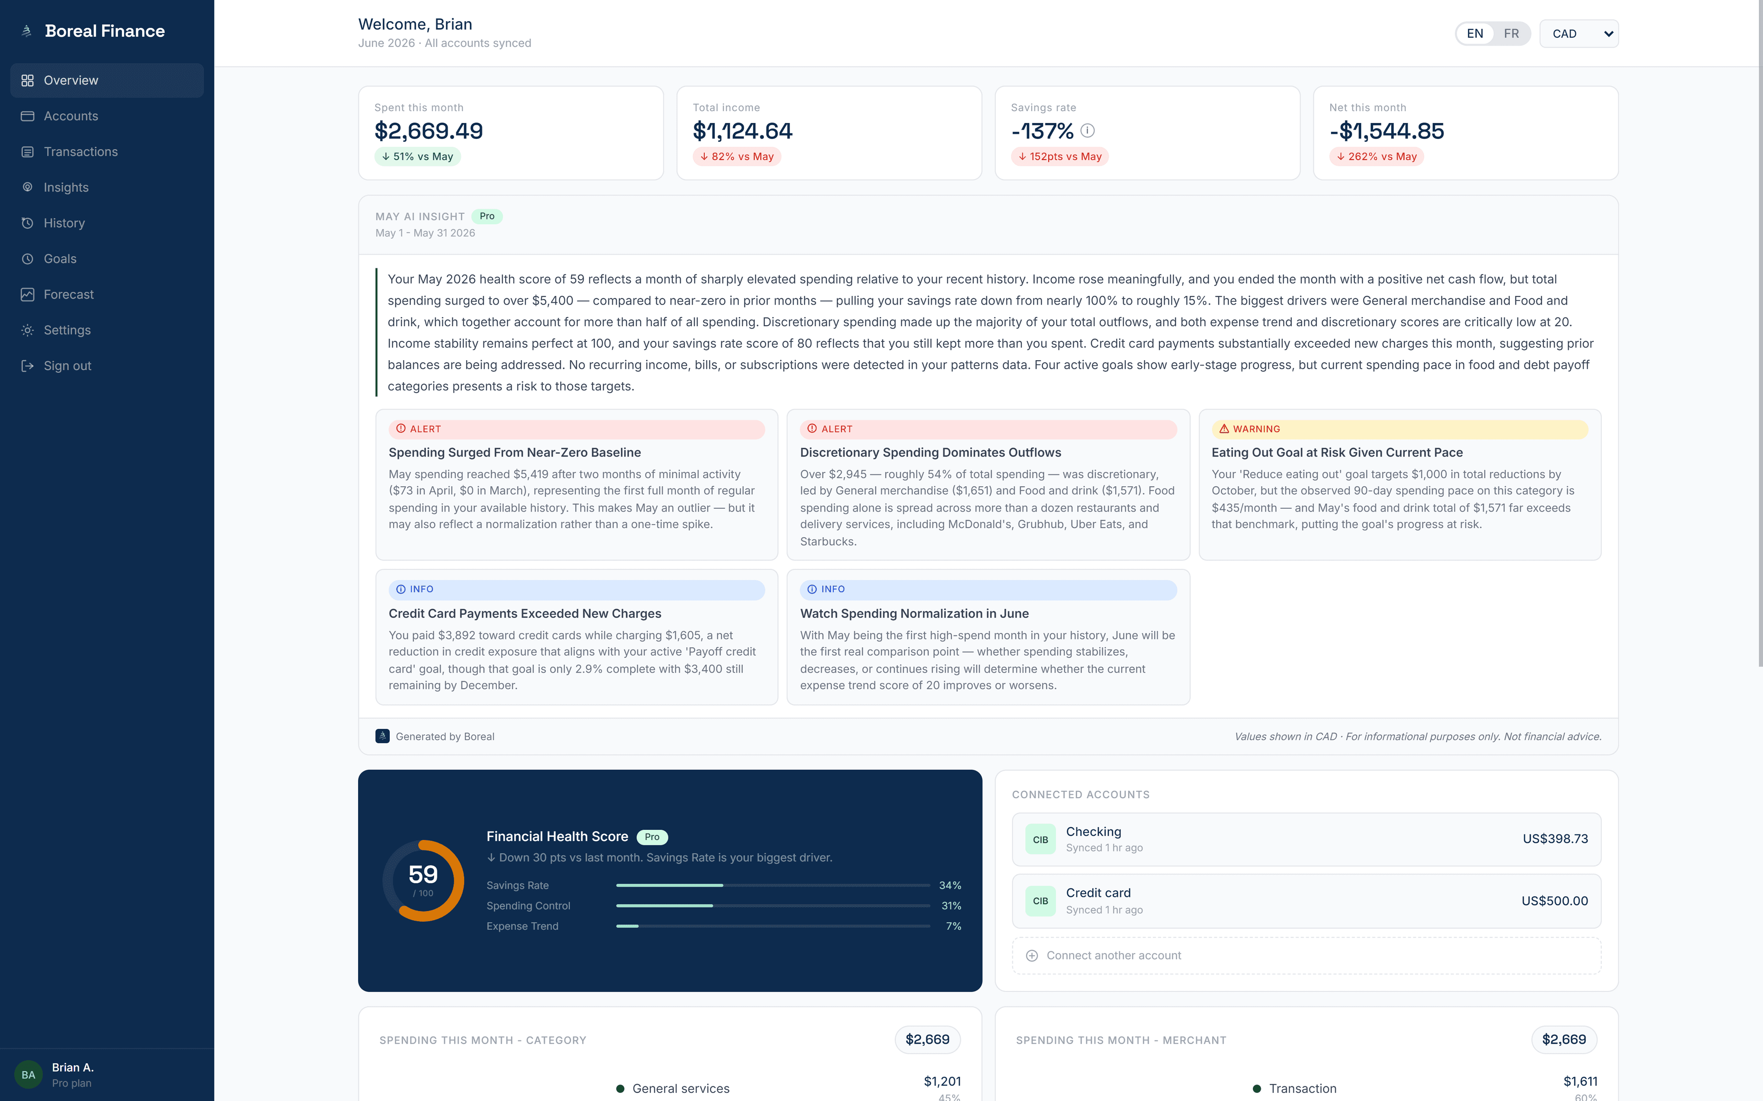Viewport: 1763px width, 1101px height.
Task: Click the Brian A. Pro plan profile
Action: (107, 1075)
